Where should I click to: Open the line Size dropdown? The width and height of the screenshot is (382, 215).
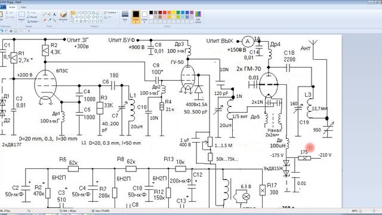coord(125,17)
